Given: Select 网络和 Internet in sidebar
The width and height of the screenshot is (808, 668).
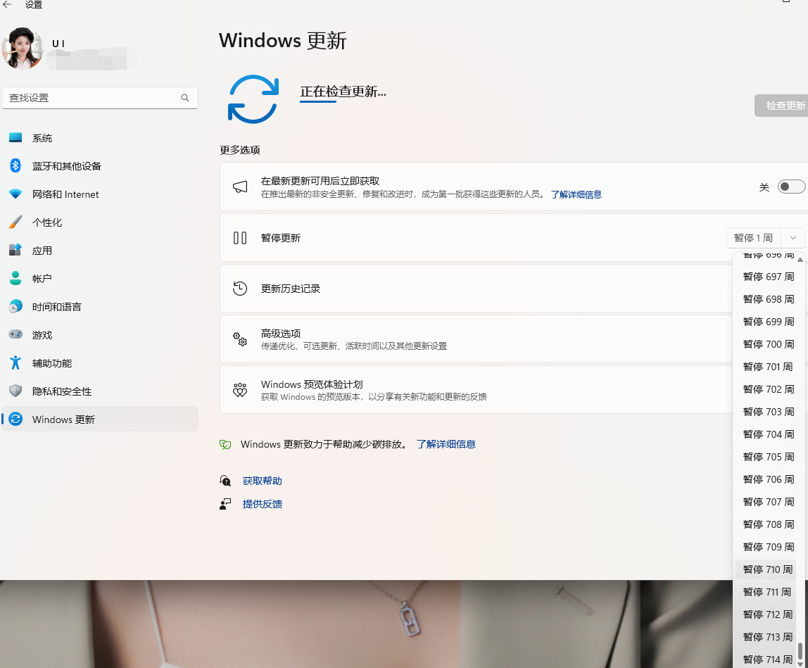Looking at the screenshot, I should (100, 194).
